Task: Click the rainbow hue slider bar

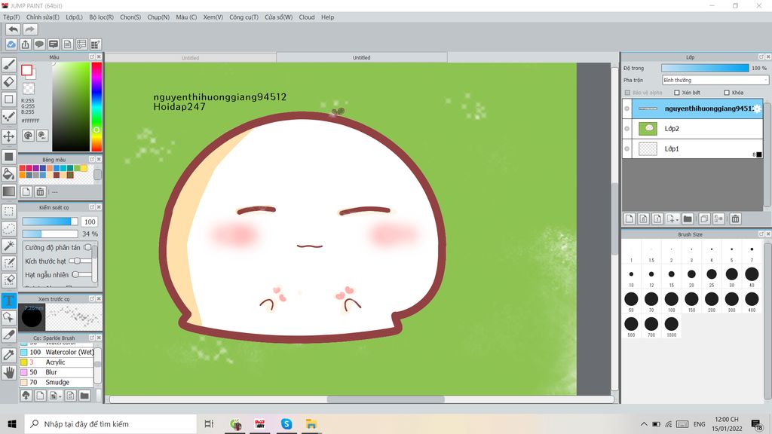Action: click(x=96, y=106)
